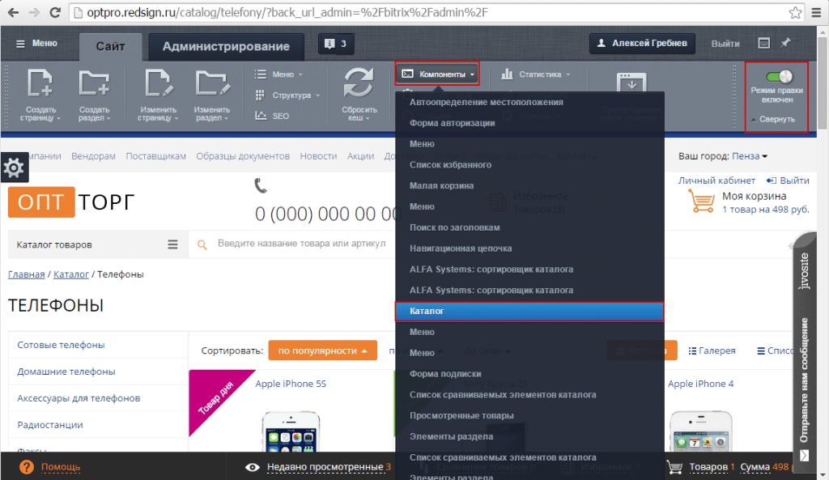
Task: Click the shopping cart icon
Action: (x=700, y=201)
